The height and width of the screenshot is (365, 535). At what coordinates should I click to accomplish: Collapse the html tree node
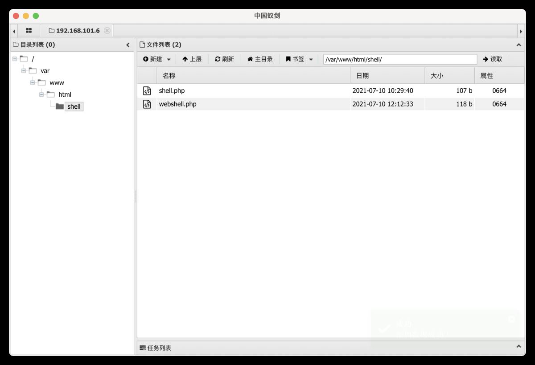click(x=41, y=94)
